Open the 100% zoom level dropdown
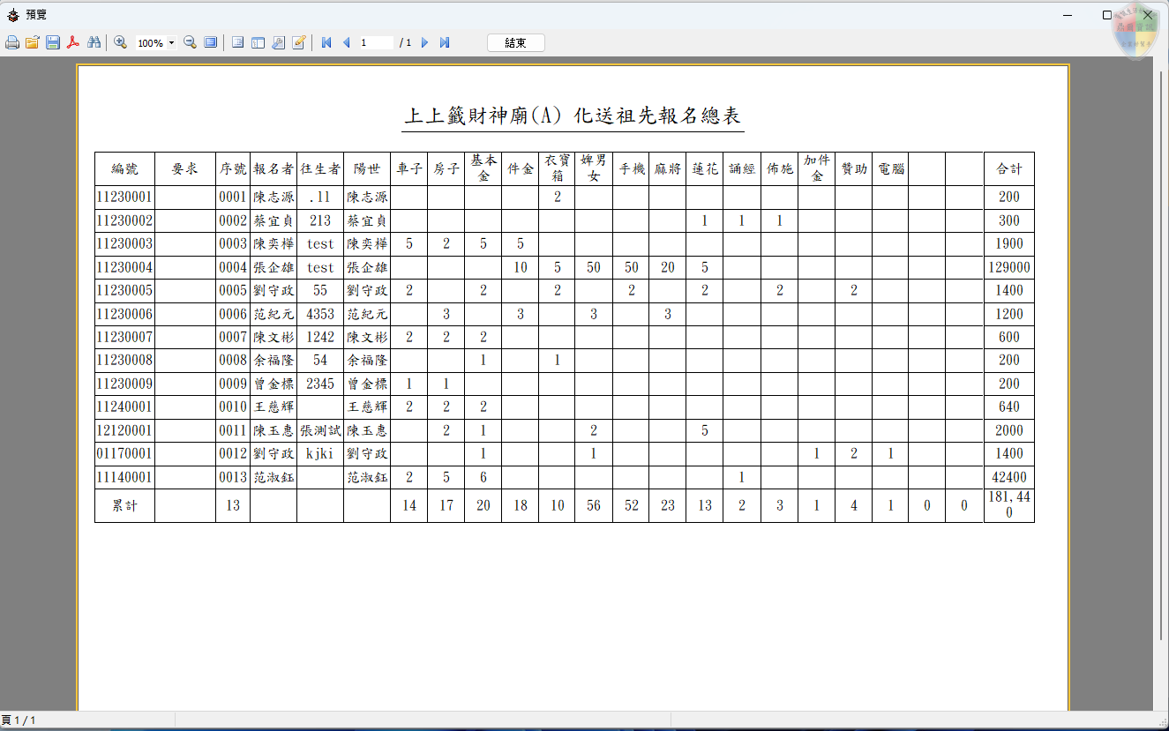The height and width of the screenshot is (731, 1169). (171, 42)
